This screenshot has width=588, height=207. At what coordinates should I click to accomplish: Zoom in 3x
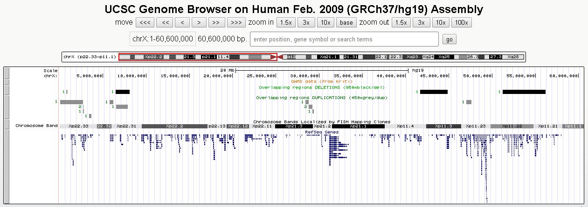tap(306, 22)
